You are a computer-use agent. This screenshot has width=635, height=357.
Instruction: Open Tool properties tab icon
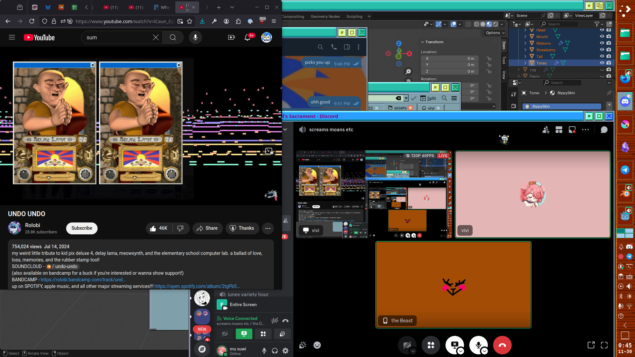(x=514, y=94)
